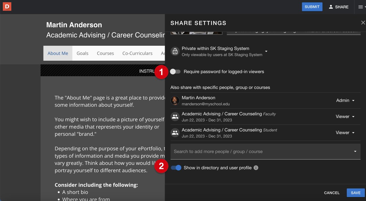366x201 pixels.
Task: Expand the search people dropdown arrow
Action: click(x=355, y=152)
